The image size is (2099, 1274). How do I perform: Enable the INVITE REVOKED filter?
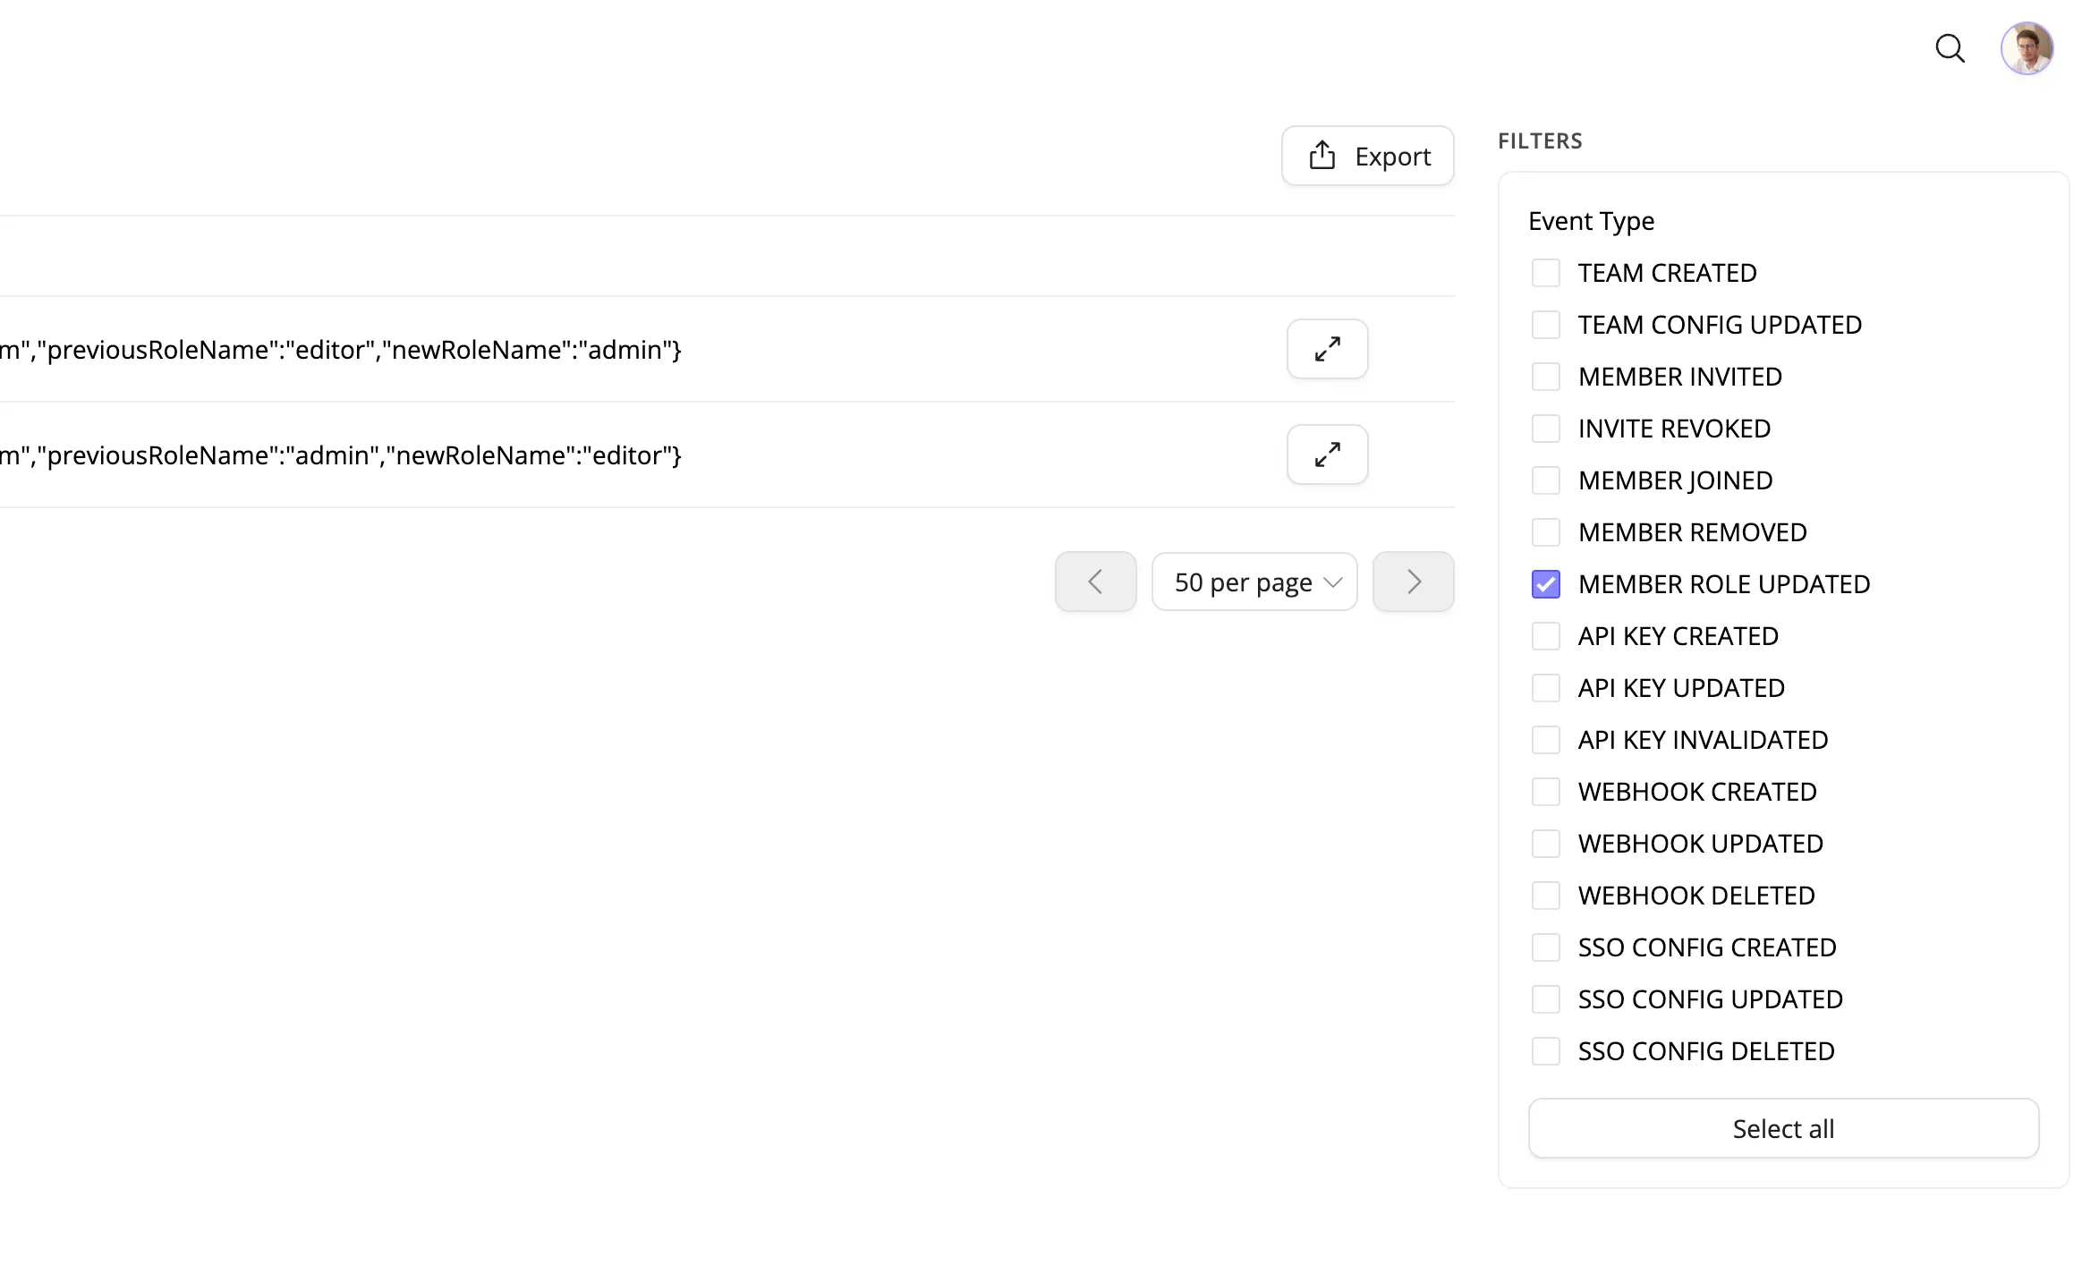(x=1545, y=429)
